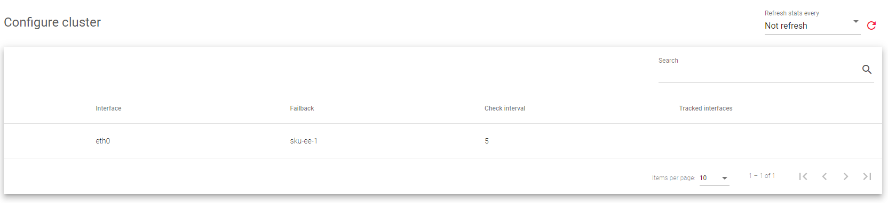The image size is (888, 203).
Task: Sort by Tracked interfaces column header
Action: pos(705,108)
